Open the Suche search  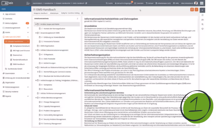pyautogui.click(x=109, y=3)
